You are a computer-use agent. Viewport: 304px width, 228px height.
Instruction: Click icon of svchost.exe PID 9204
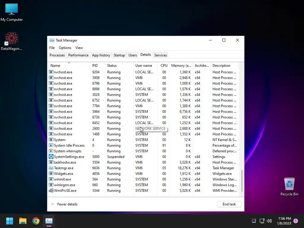(51, 72)
